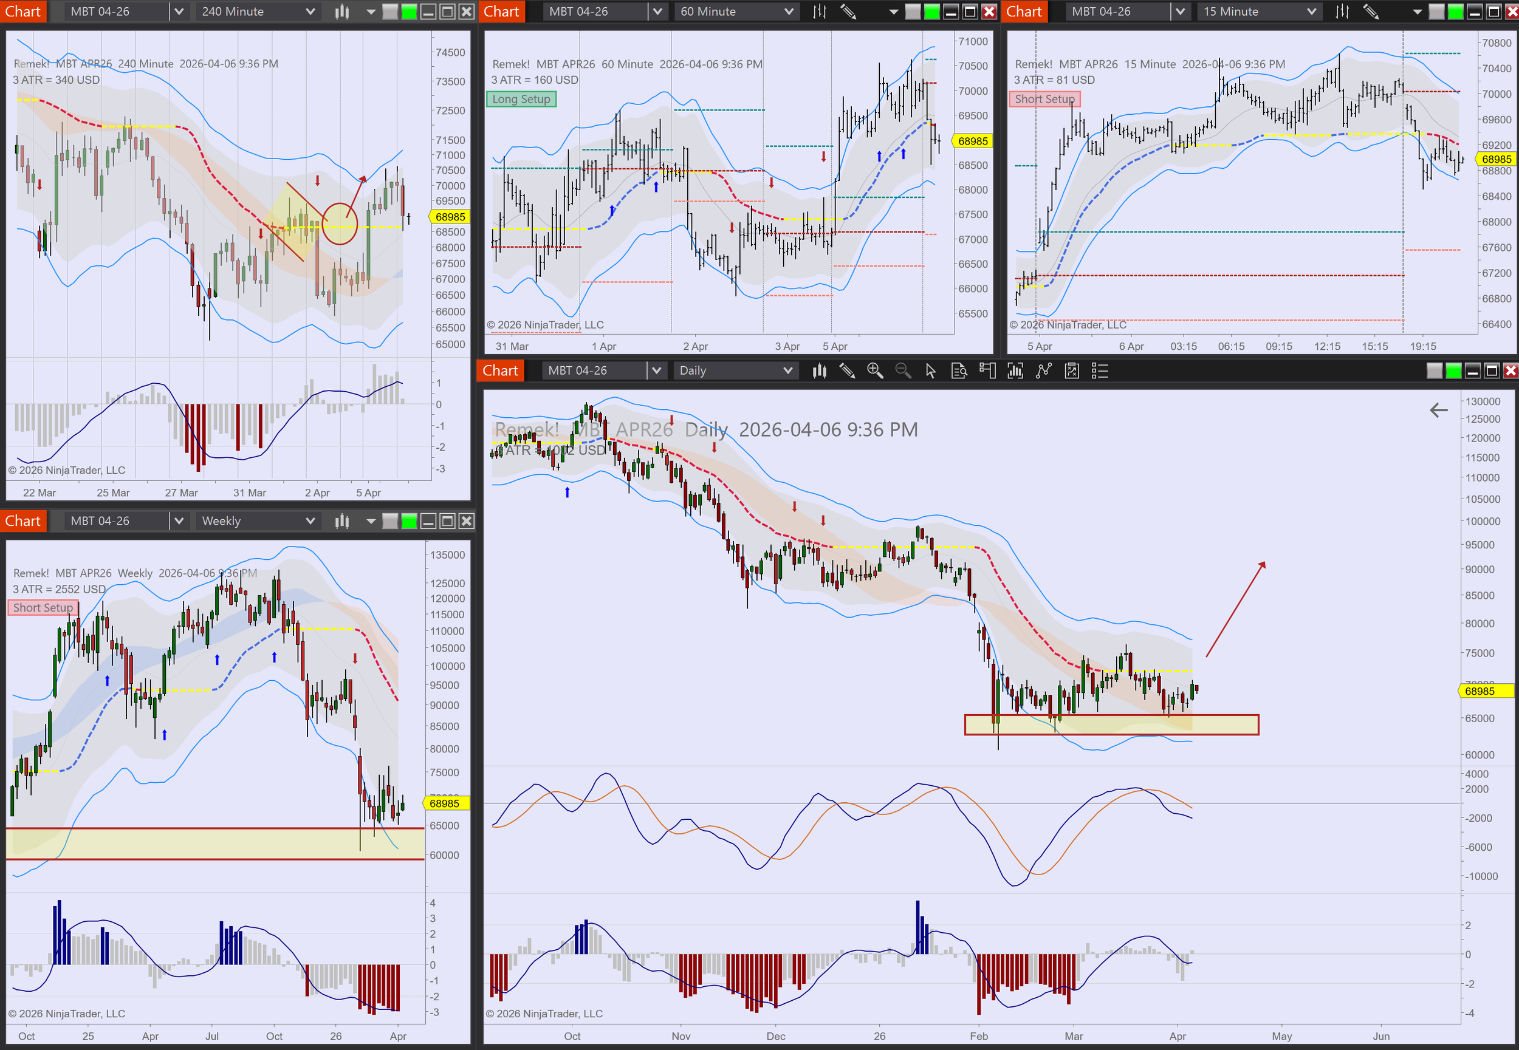Expand the 240 Minute interval dropdown
Screen dimensions: 1519x1050
(310, 12)
